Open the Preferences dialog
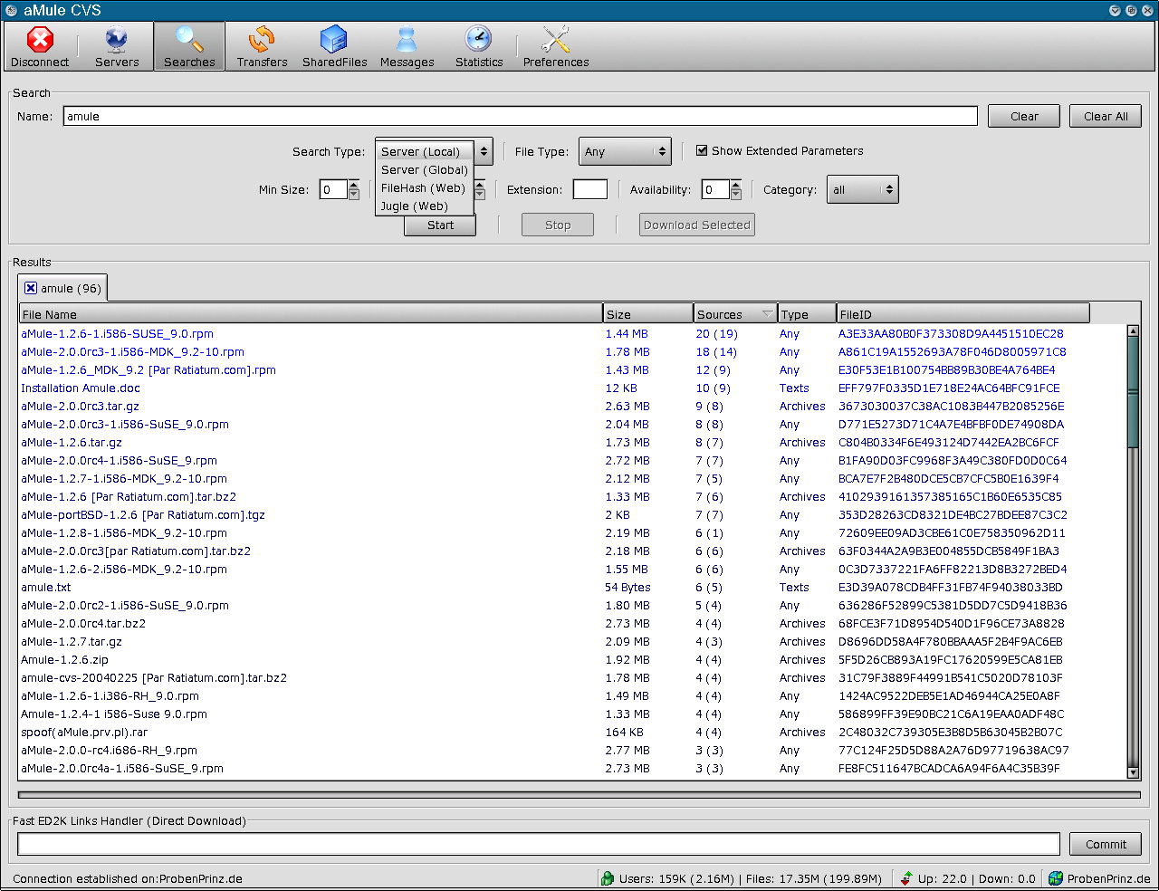 click(x=555, y=47)
